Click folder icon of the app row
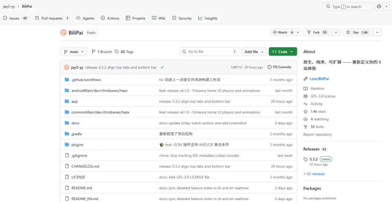 click(67, 101)
